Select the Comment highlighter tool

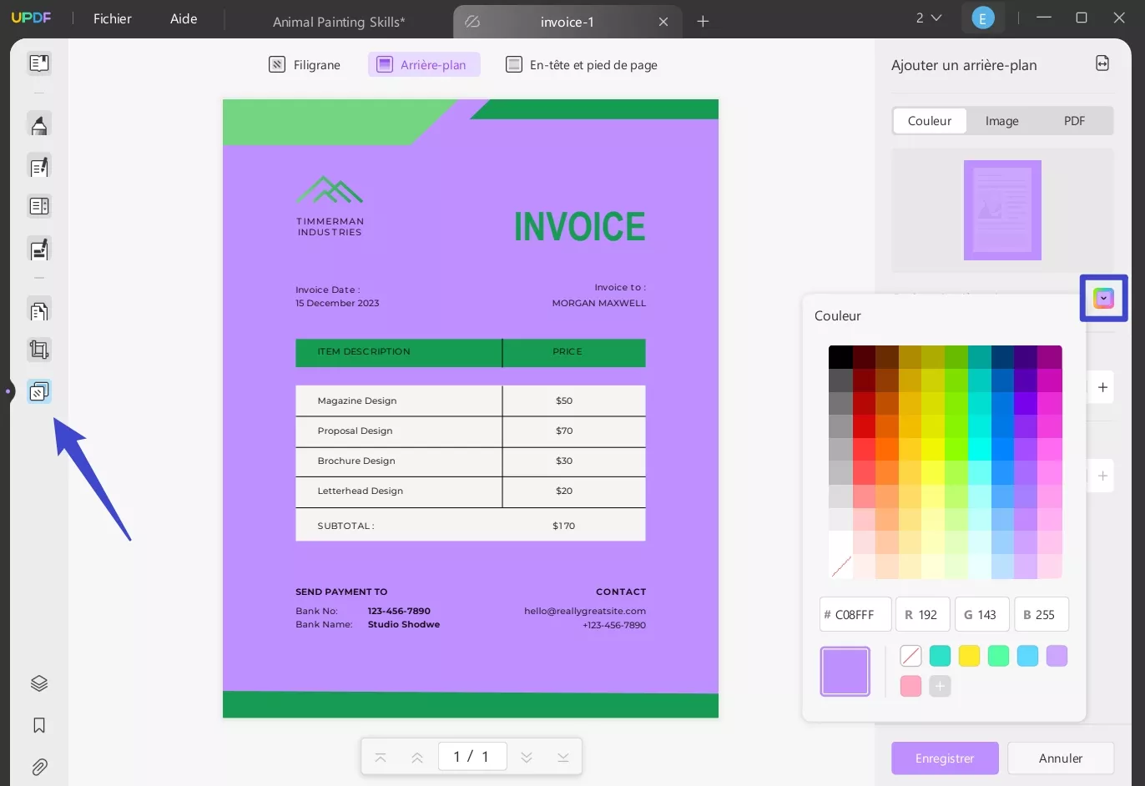(x=39, y=124)
